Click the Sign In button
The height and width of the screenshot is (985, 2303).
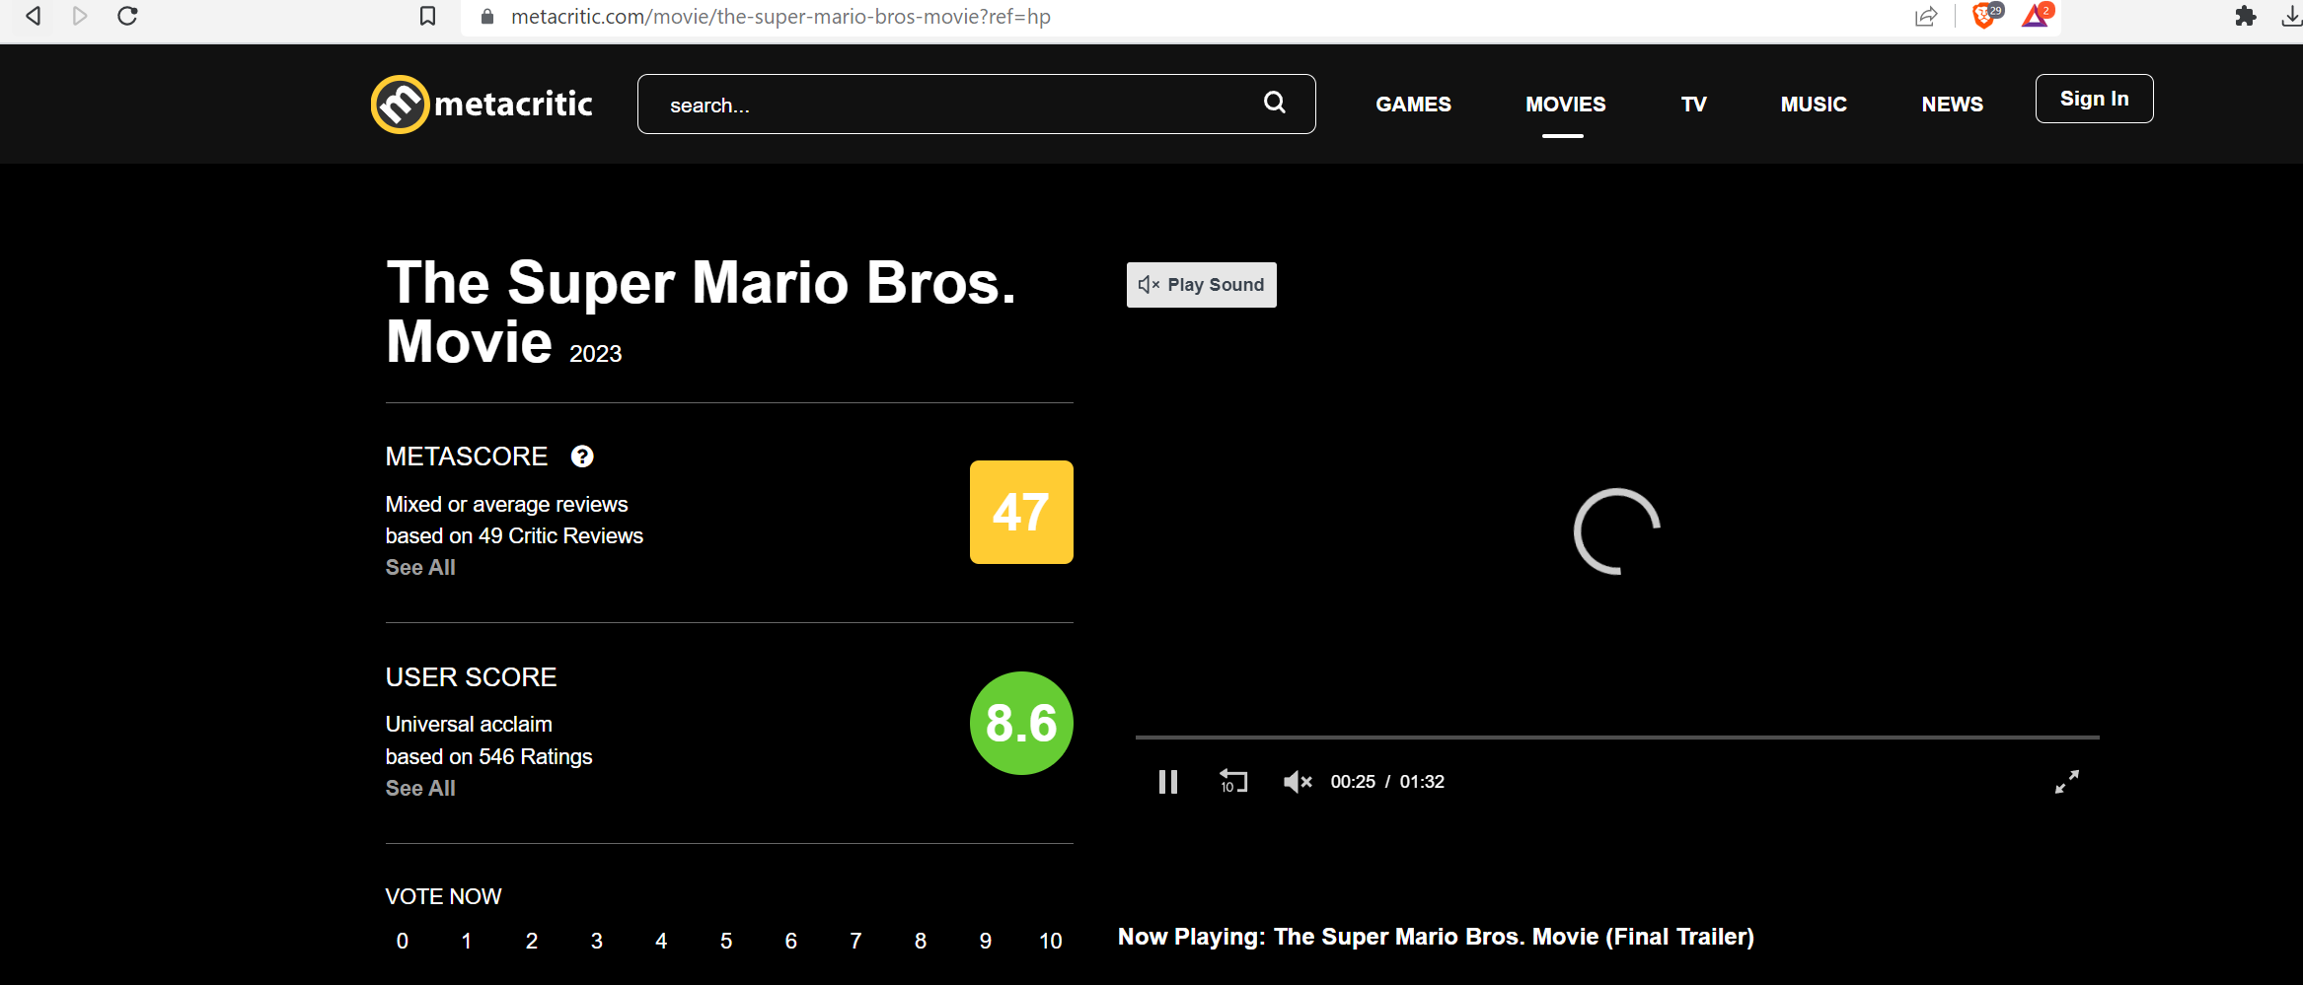click(x=2095, y=99)
